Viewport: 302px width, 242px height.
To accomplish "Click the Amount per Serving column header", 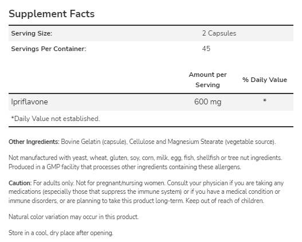I will click(207, 80).
